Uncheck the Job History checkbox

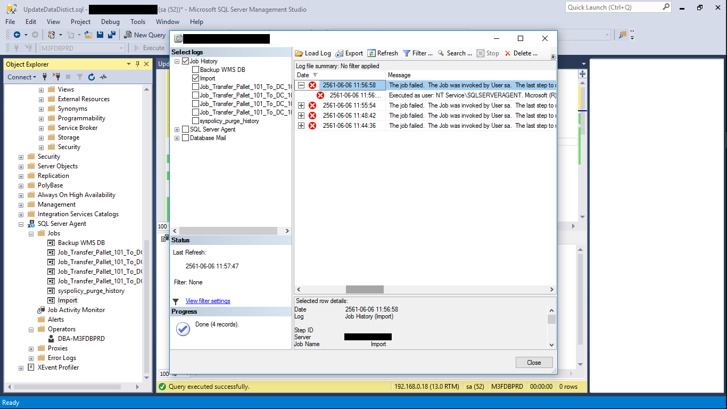click(185, 61)
